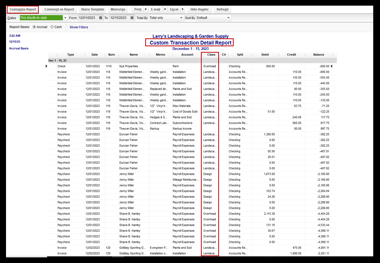
Task: Click Show Filters link
Action: pyautogui.click(x=79, y=27)
